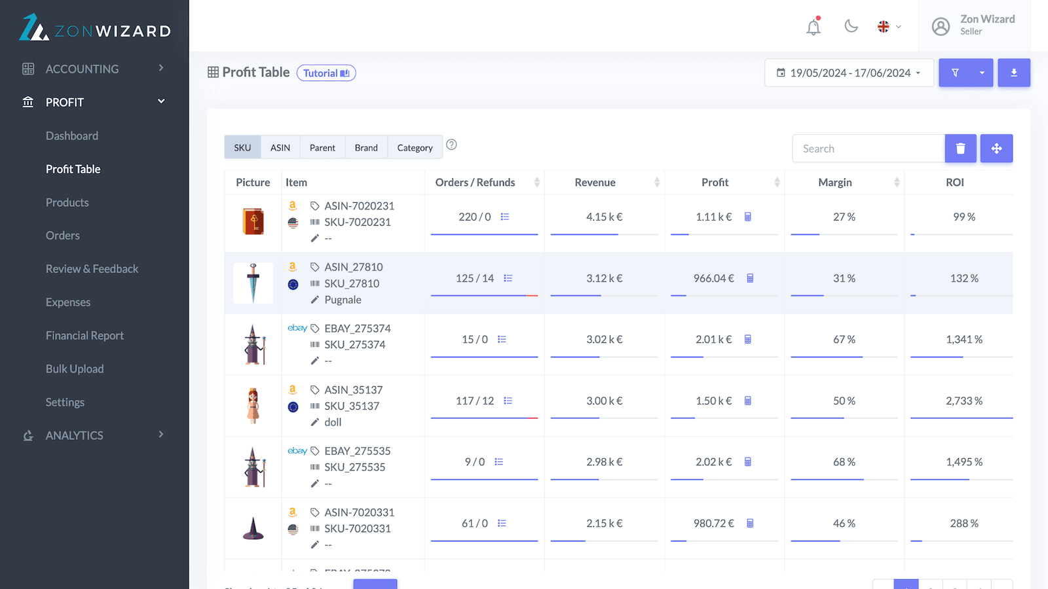Open help question mark icon
This screenshot has width=1048, height=589.
pyautogui.click(x=451, y=145)
